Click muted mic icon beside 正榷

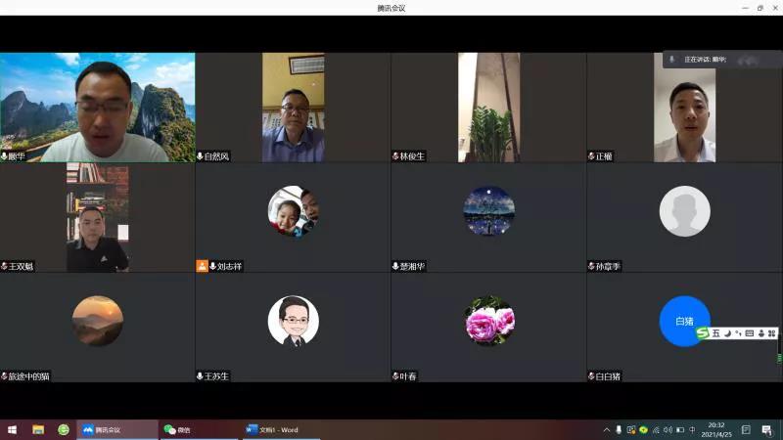coord(591,156)
